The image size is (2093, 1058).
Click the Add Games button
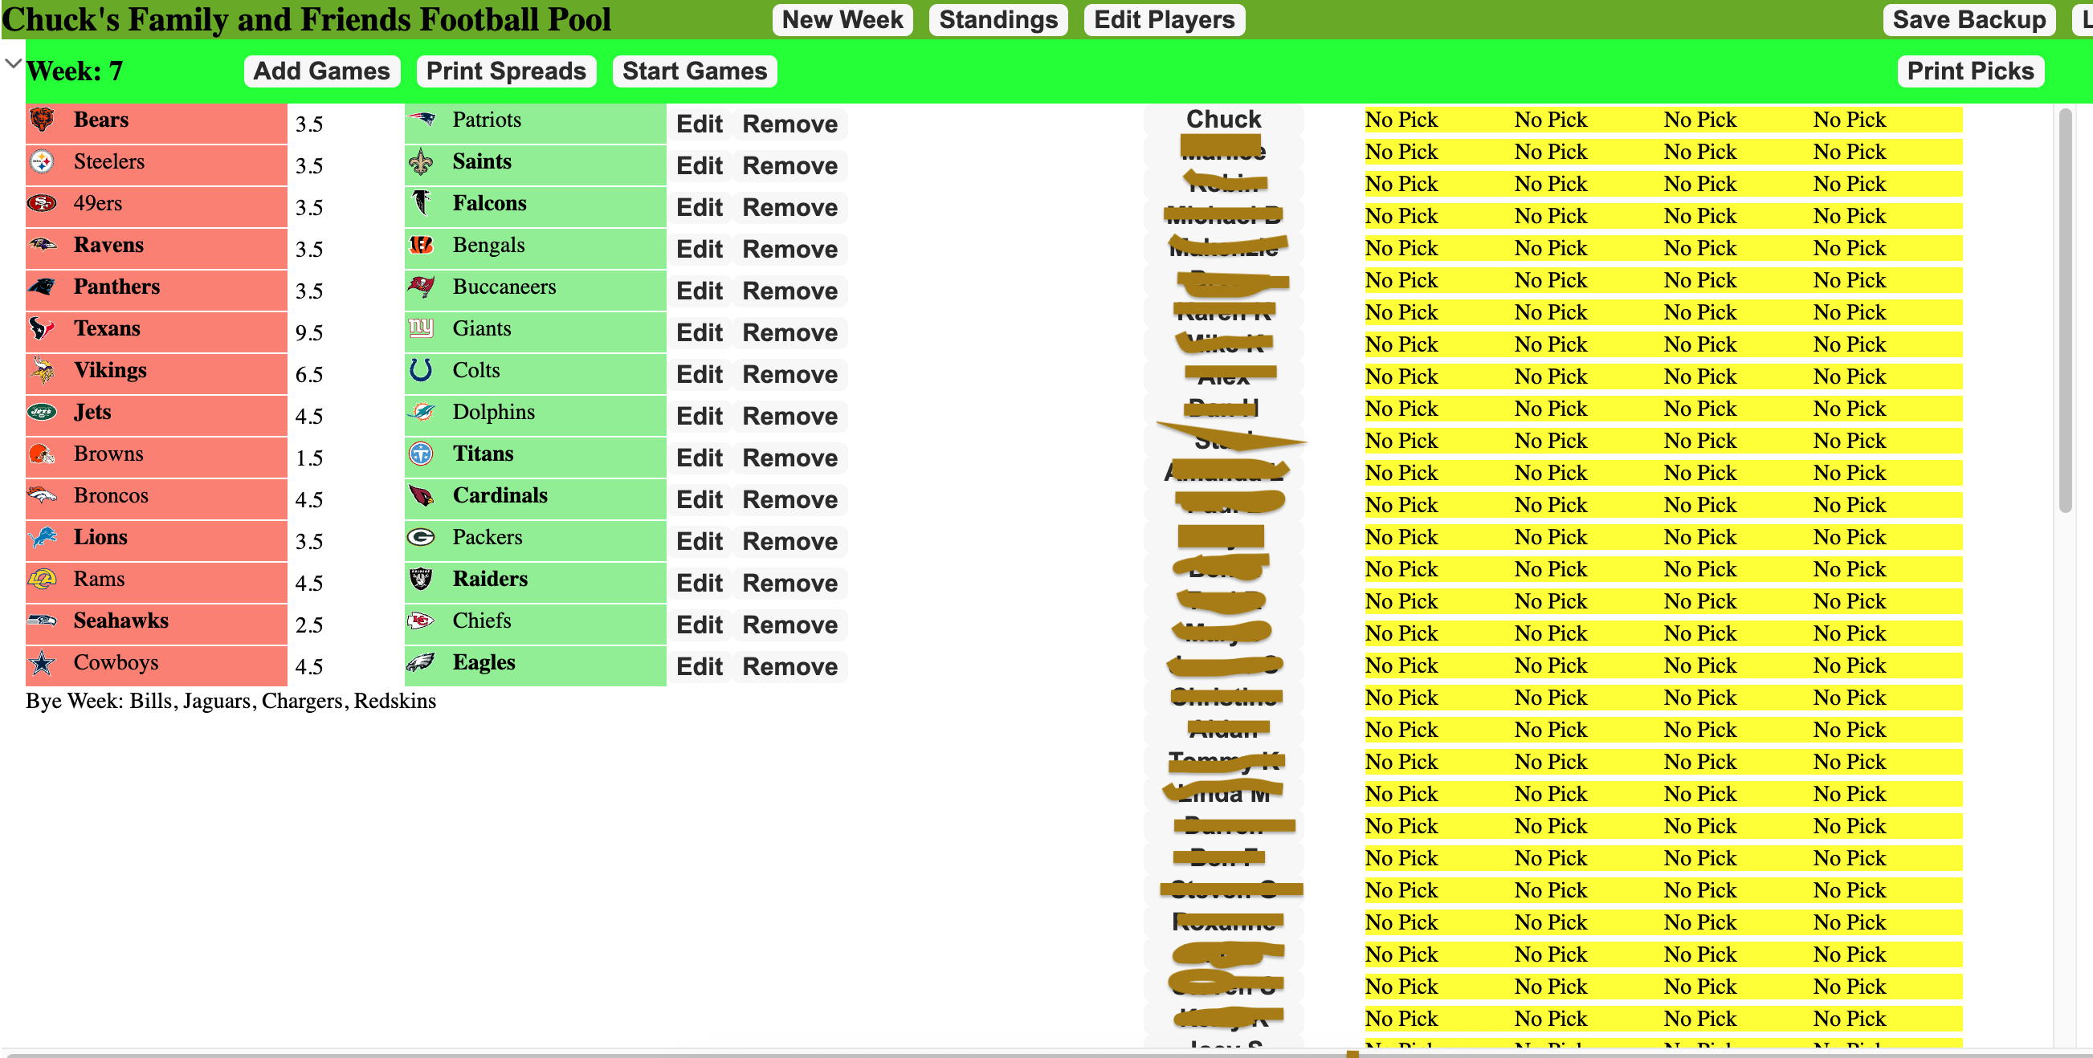point(322,71)
